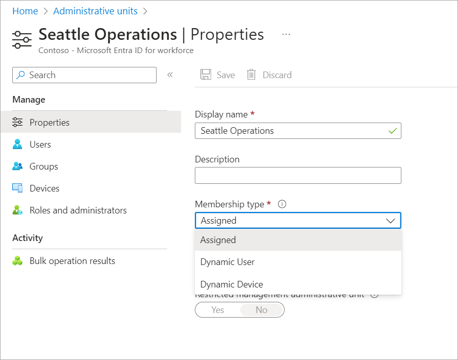The image size is (458, 360).
Task: Click the Save floppy disk icon
Action: pos(206,75)
